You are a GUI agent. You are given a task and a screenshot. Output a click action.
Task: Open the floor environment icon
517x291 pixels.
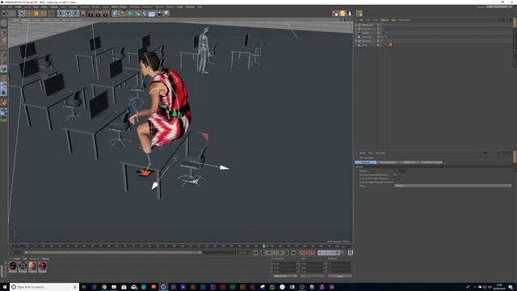152,13
